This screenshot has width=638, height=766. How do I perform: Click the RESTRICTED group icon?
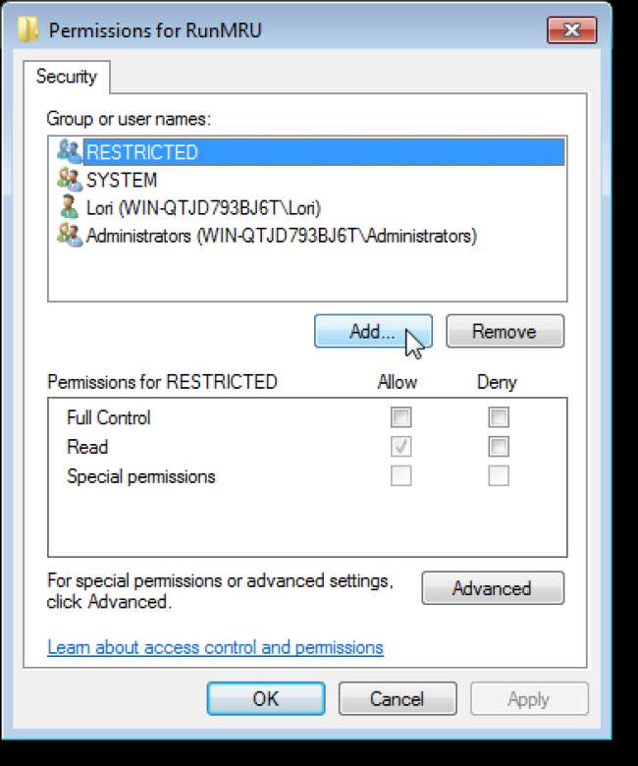(x=68, y=152)
